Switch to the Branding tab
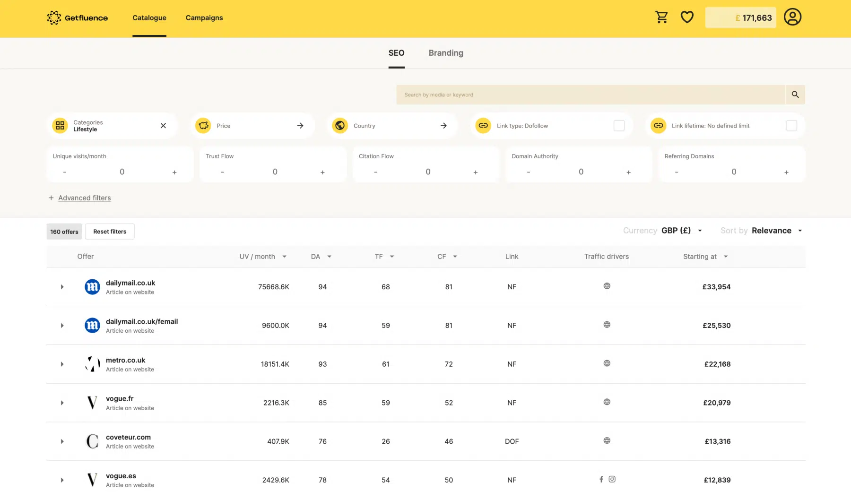This screenshot has height=499, width=851. pyautogui.click(x=446, y=53)
